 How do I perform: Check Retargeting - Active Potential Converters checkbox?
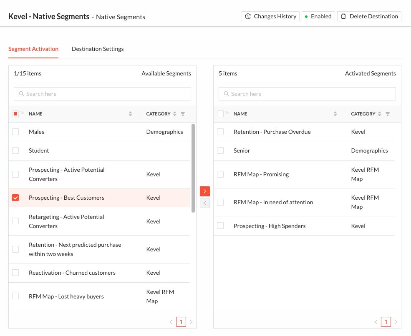(15, 221)
